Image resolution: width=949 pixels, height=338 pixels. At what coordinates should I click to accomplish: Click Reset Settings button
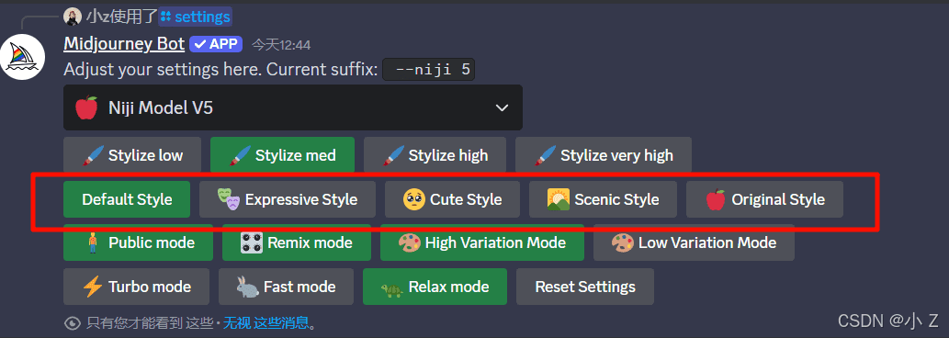tap(585, 287)
